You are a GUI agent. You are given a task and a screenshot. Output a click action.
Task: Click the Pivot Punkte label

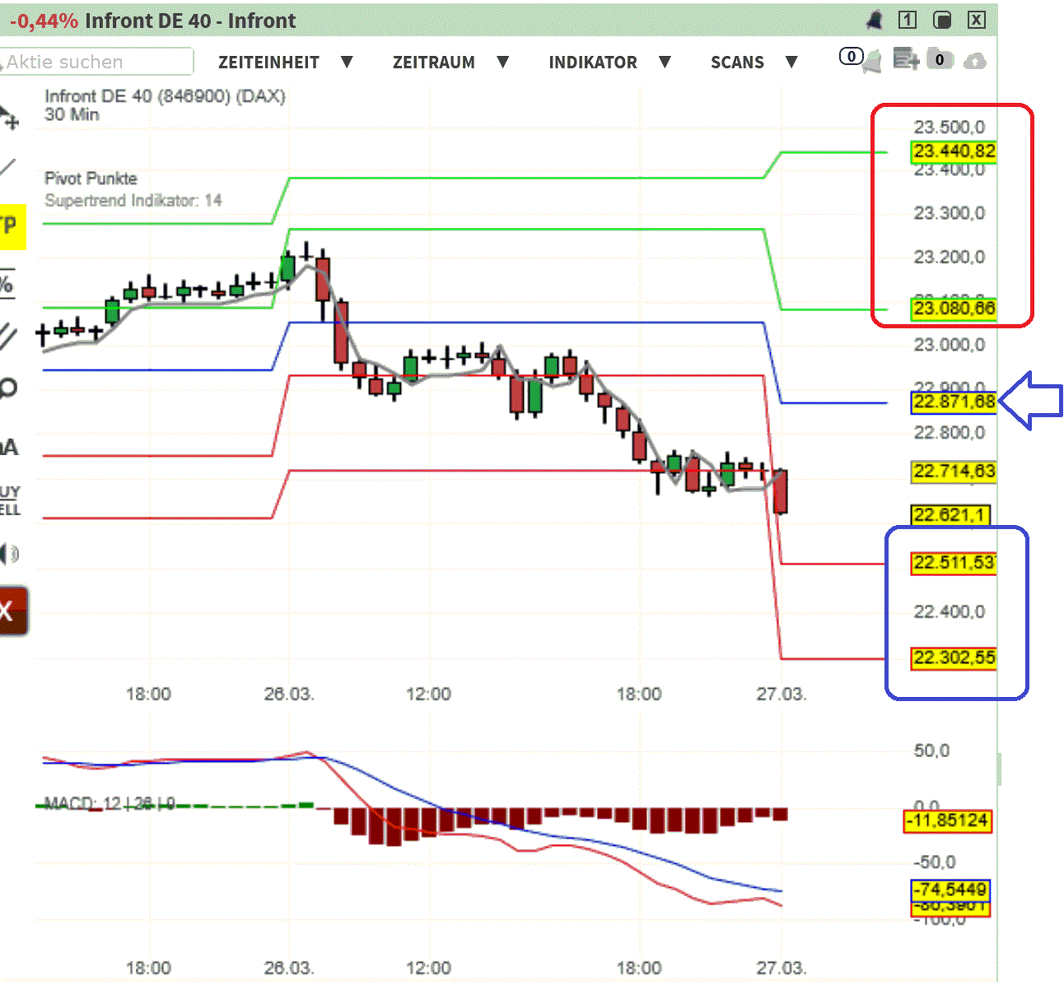click(x=92, y=178)
